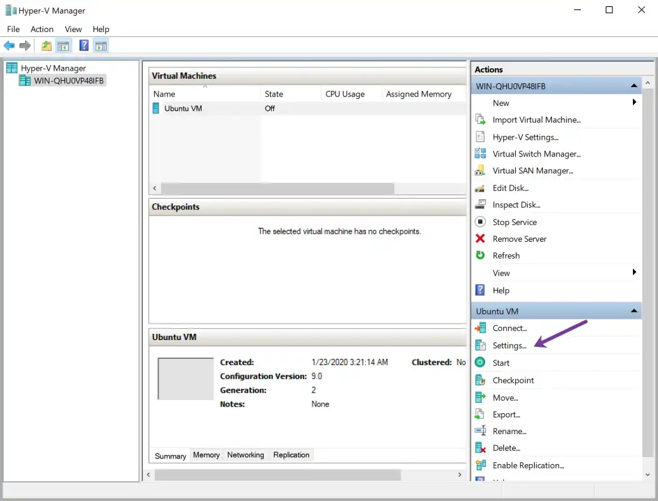Click the "Off" state cell for Ubuntu VM
This screenshot has height=501, width=658.
coord(269,108)
